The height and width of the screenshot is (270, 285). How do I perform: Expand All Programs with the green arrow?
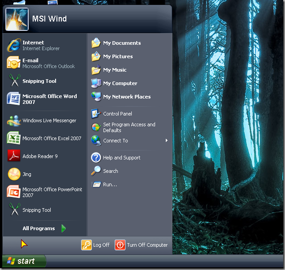point(64,228)
